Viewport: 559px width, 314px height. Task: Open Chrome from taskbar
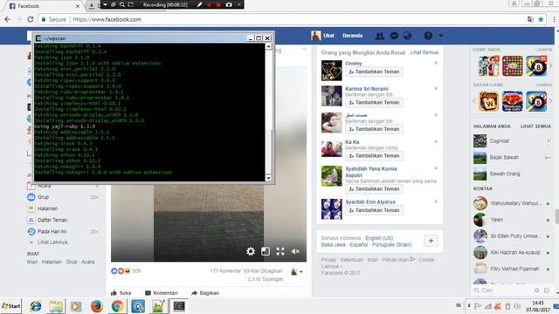click(117, 306)
